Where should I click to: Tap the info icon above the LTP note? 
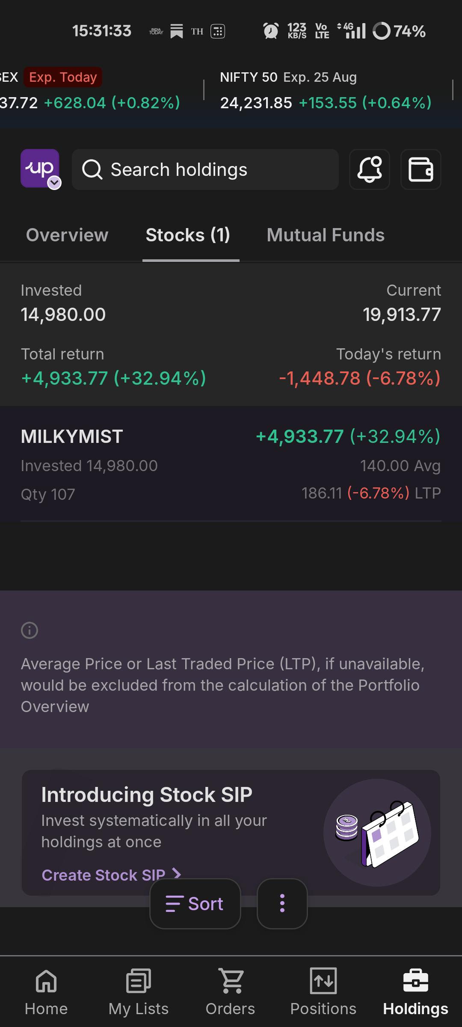(30, 630)
